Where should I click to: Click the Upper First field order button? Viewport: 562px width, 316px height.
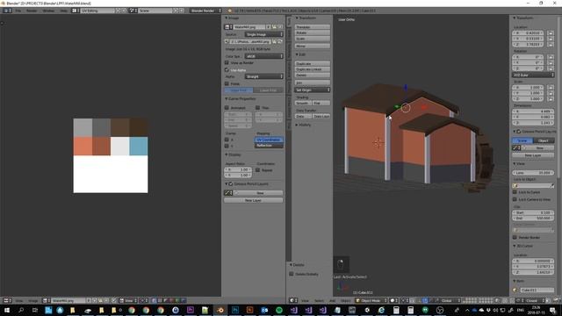[239, 90]
